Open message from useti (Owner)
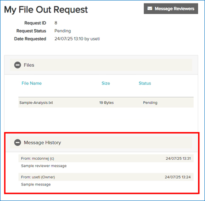This screenshot has height=201, width=205. pyautogui.click(x=106, y=177)
